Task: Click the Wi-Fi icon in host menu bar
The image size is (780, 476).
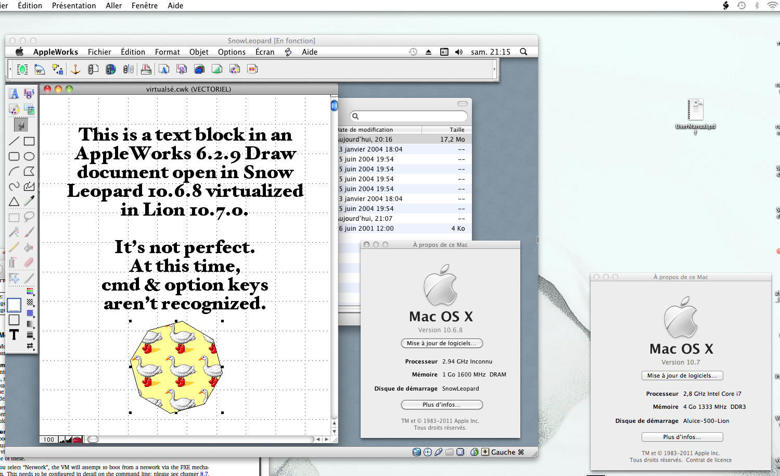Action: tap(773, 5)
